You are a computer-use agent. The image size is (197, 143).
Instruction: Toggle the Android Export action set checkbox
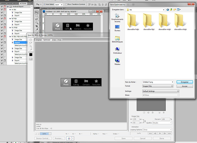pyautogui.click(x=2, y=6)
